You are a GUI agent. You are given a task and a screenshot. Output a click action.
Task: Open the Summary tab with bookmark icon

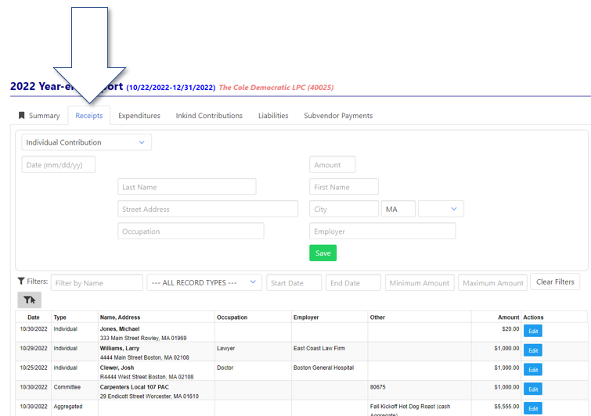click(39, 116)
